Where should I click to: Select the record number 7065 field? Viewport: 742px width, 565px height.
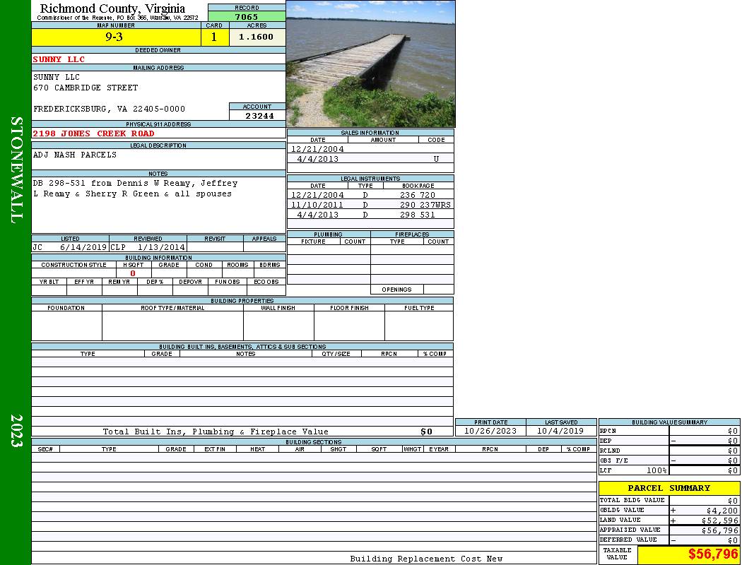(247, 17)
